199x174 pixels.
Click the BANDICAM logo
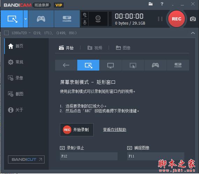tap(17, 5)
